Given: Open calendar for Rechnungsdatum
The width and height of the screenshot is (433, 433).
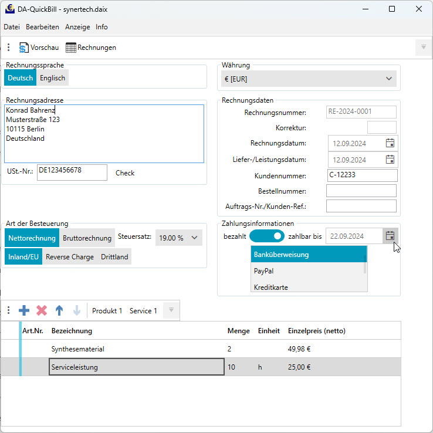Looking at the screenshot, I should click(390, 143).
